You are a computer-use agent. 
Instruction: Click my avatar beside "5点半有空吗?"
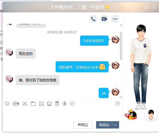click(115, 39)
